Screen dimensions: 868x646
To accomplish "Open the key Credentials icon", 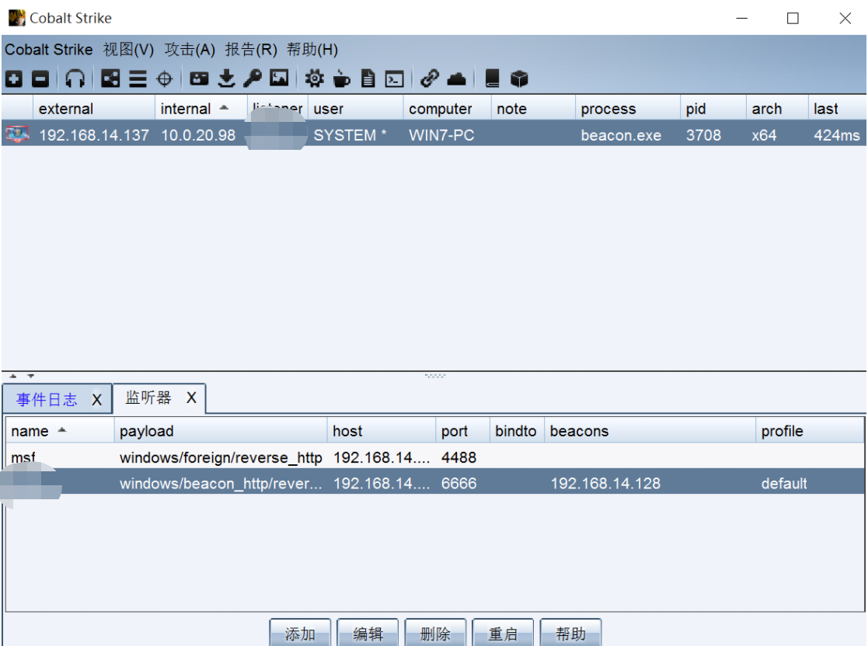I will 253,78.
